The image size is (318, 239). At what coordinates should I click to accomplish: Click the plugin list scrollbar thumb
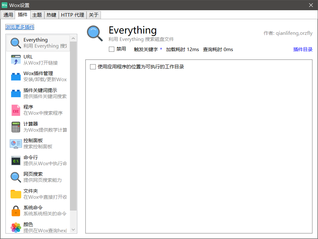click(x=73, y=126)
